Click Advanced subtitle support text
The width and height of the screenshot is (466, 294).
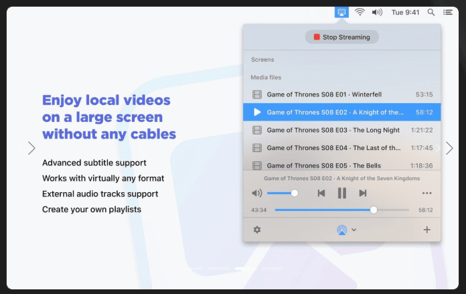(x=94, y=163)
